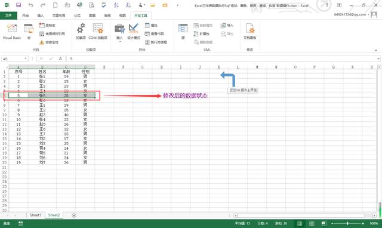Switch to Normal view in status bar
The width and height of the screenshot is (382, 228).
click(x=300, y=223)
